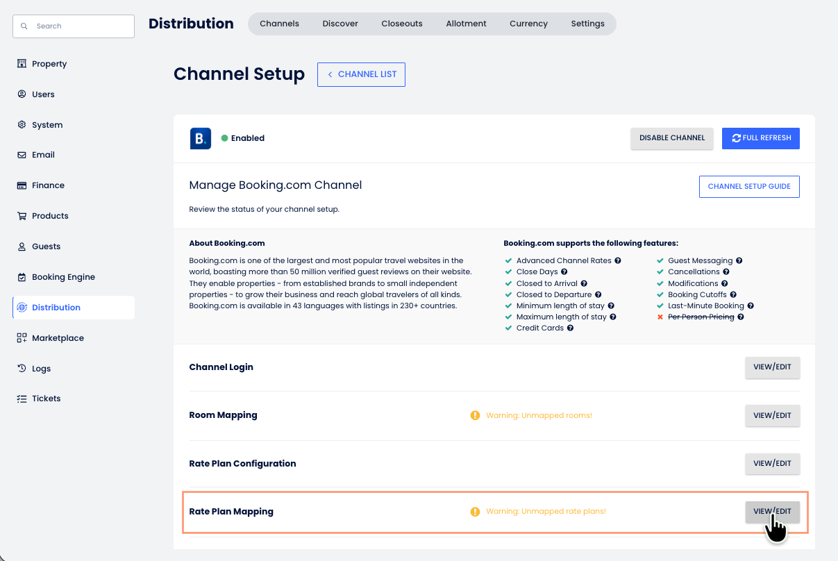The height and width of the screenshot is (561, 838).
Task: Click View/Edit for Channel Login
Action: pos(773,367)
